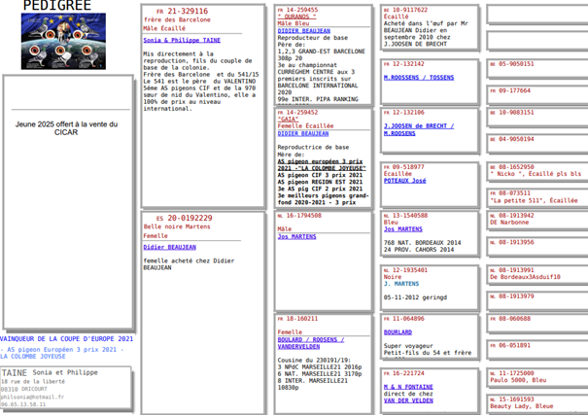Select ring number FR 08-060688
The image size is (588, 415).
[x=510, y=319]
